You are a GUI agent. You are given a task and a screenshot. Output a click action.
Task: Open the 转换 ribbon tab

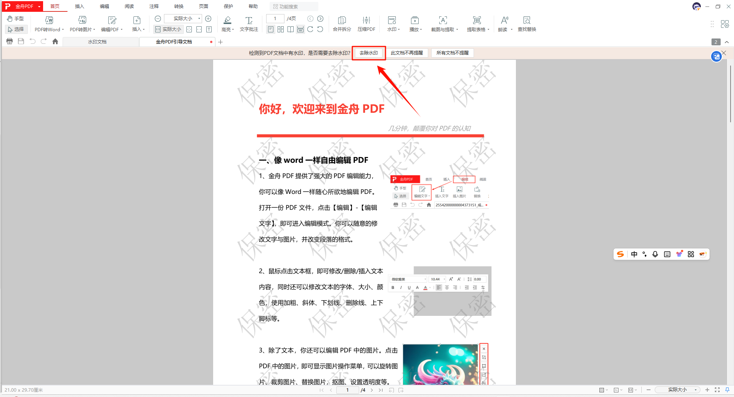[x=179, y=6]
